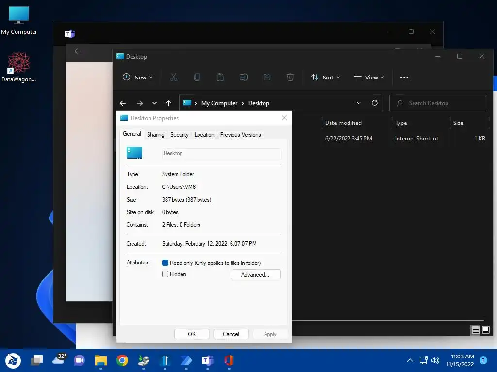Open the View dropdown

click(x=369, y=77)
